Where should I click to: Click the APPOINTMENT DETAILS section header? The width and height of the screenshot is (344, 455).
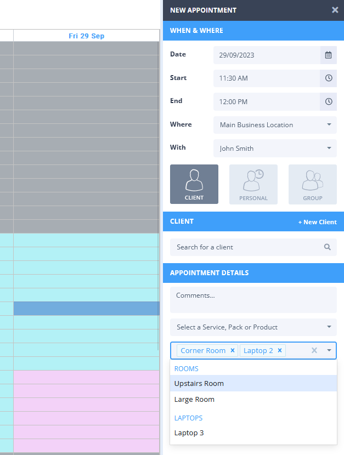[x=253, y=273]
